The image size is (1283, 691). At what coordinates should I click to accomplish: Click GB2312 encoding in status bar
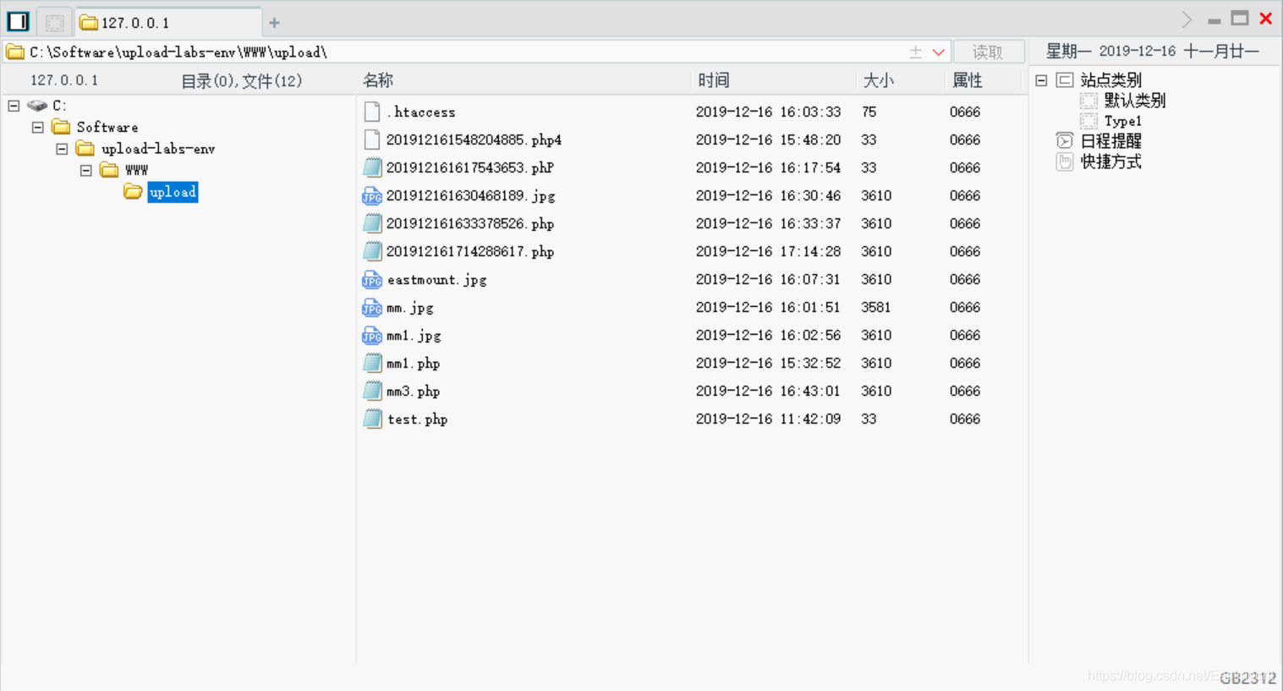(1247, 677)
